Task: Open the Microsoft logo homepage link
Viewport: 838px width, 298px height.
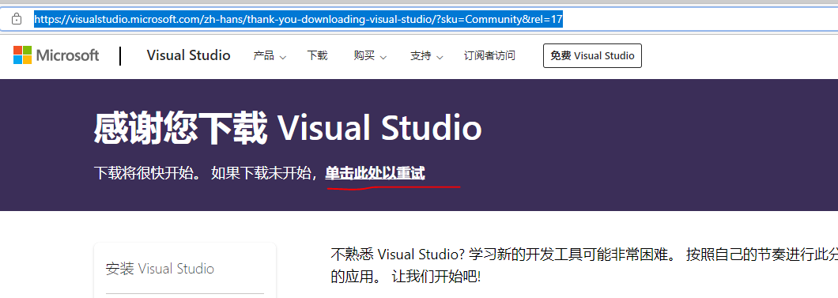Action: [x=56, y=55]
